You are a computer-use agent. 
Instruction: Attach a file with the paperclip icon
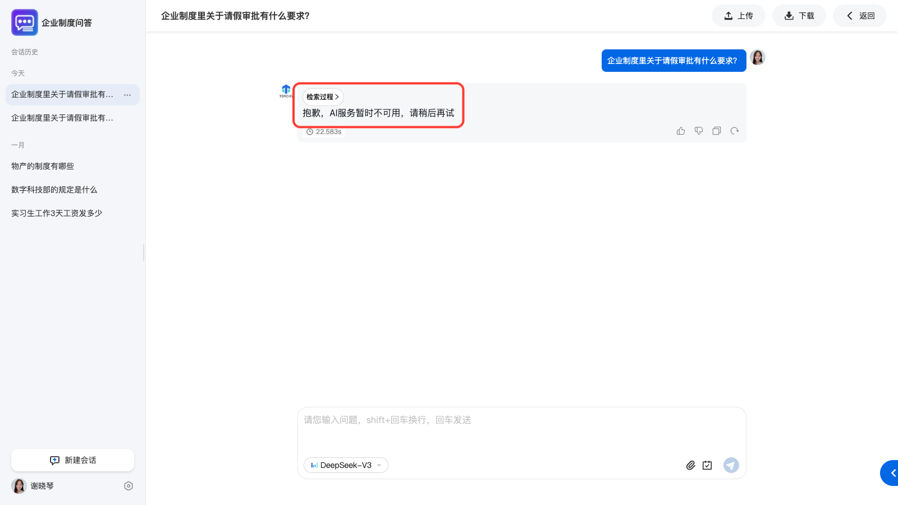coord(691,465)
